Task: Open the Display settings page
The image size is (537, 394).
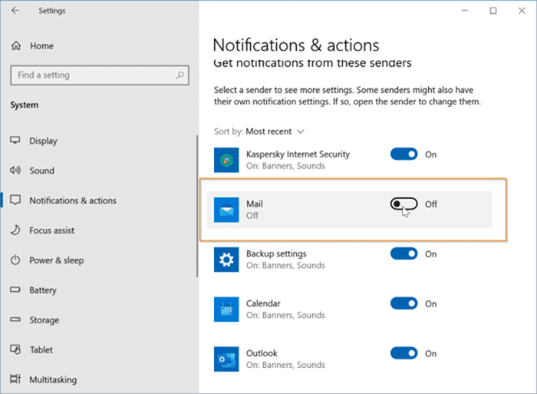Action: 43,141
